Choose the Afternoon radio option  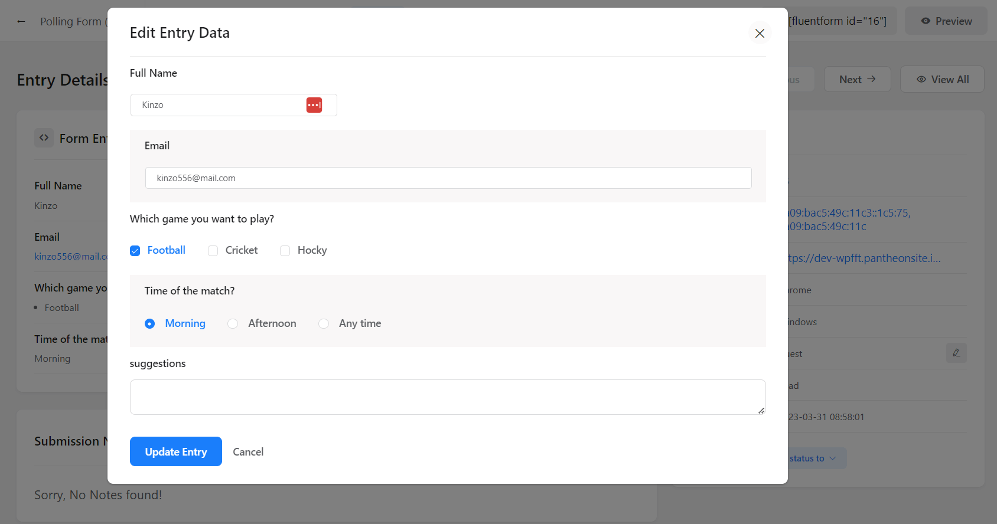pyautogui.click(x=233, y=324)
